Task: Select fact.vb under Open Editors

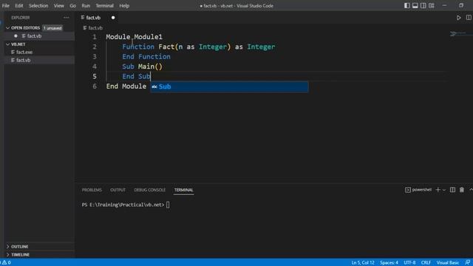Action: pos(34,36)
